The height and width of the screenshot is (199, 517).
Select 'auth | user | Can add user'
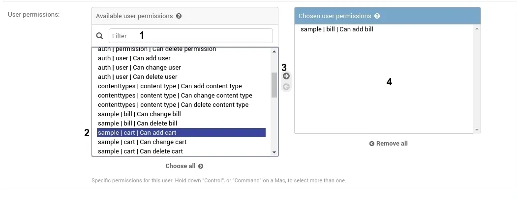[134, 58]
